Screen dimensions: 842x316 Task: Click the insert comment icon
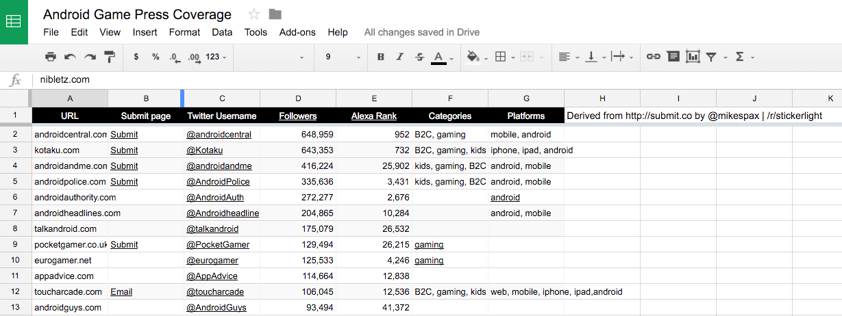(x=673, y=57)
